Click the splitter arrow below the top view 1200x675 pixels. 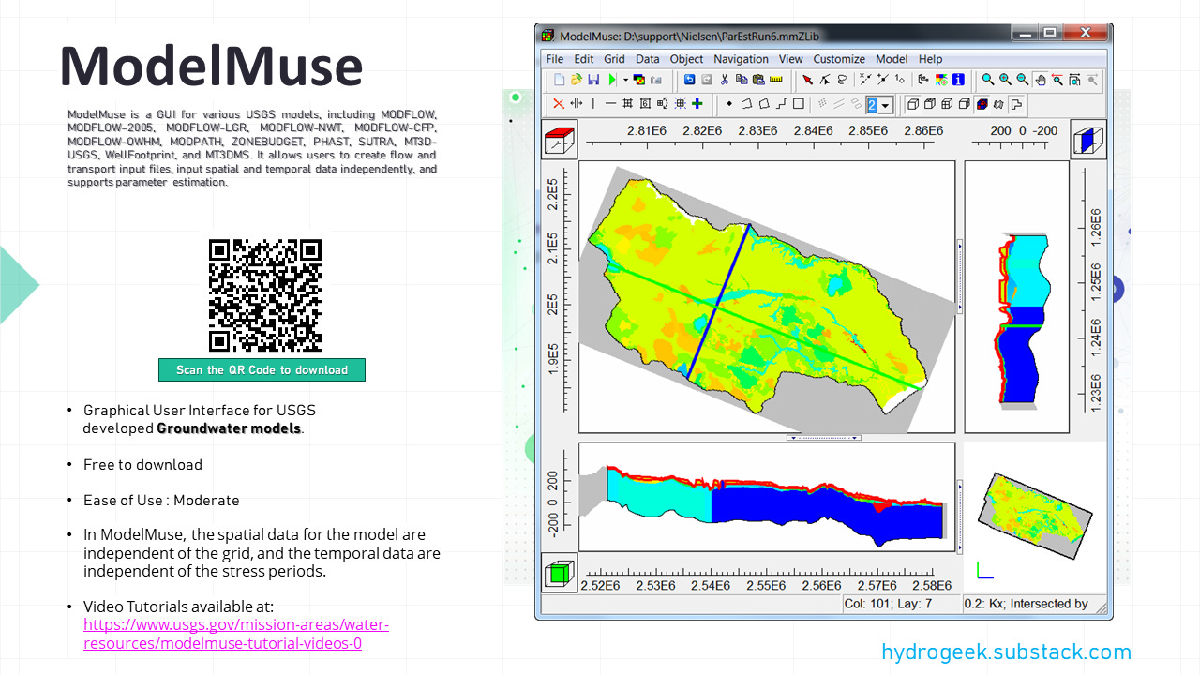(x=823, y=438)
